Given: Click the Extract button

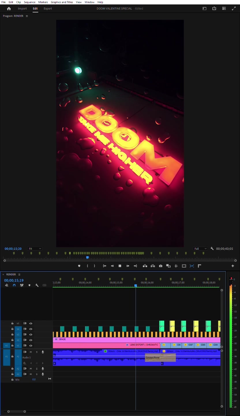Looking at the screenshot, I should (x=153, y=266).
